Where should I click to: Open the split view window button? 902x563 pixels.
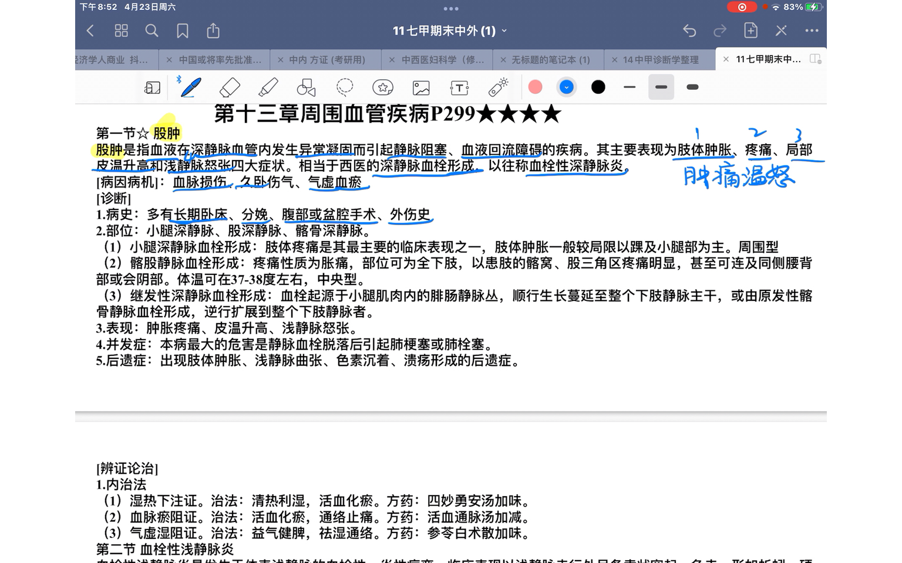point(815,59)
